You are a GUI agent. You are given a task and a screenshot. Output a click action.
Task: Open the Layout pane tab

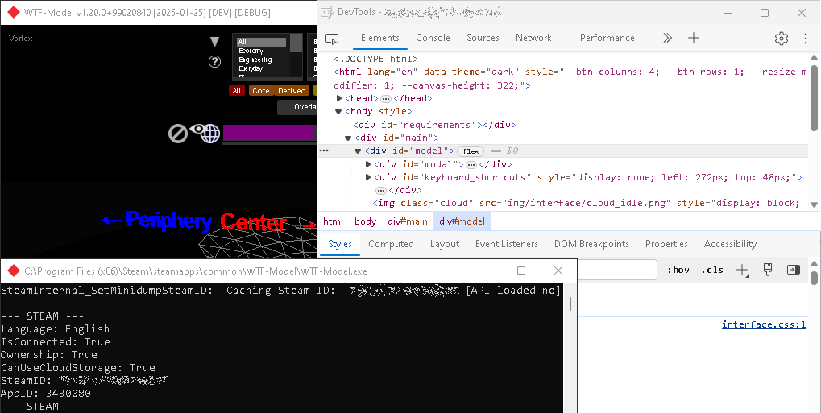(445, 244)
